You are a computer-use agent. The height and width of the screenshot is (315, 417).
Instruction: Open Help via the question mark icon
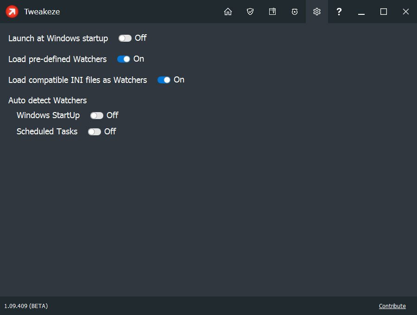(339, 12)
